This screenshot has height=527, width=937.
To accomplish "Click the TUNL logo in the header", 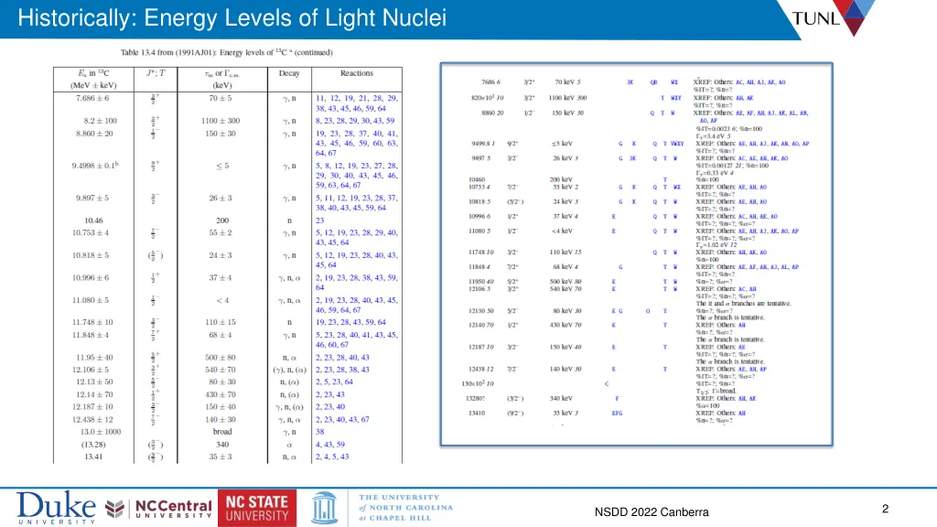I will tap(832, 18).
